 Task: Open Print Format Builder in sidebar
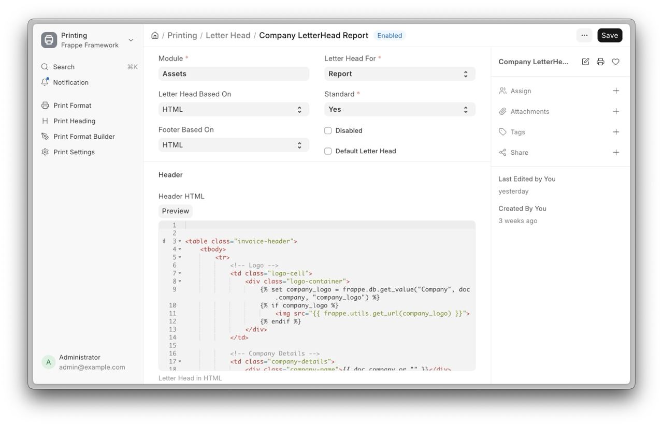(x=84, y=137)
